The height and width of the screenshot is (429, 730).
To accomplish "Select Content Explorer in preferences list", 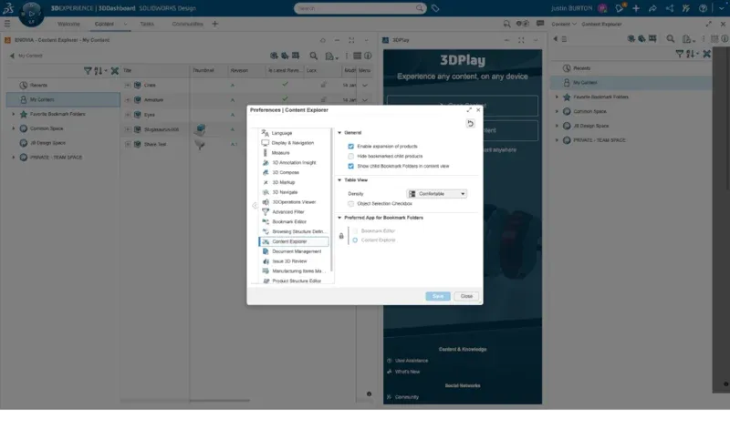I will click(x=294, y=241).
